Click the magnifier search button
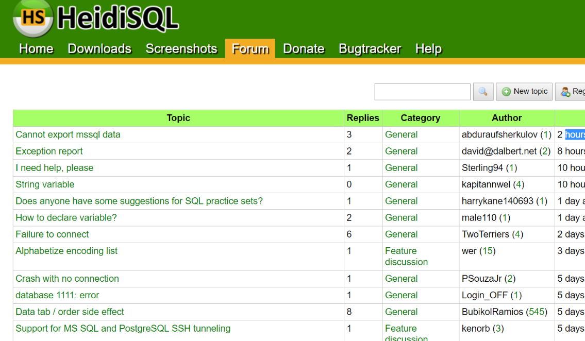The width and height of the screenshot is (585, 341). pyautogui.click(x=483, y=92)
